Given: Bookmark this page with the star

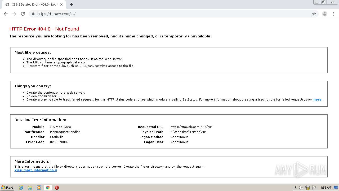Looking at the screenshot, I should (x=314, y=14).
